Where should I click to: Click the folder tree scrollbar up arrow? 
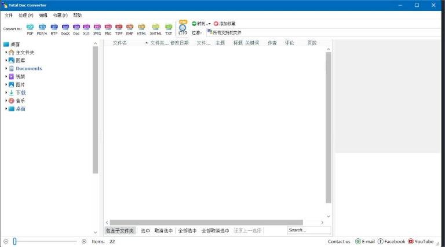(x=96, y=43)
